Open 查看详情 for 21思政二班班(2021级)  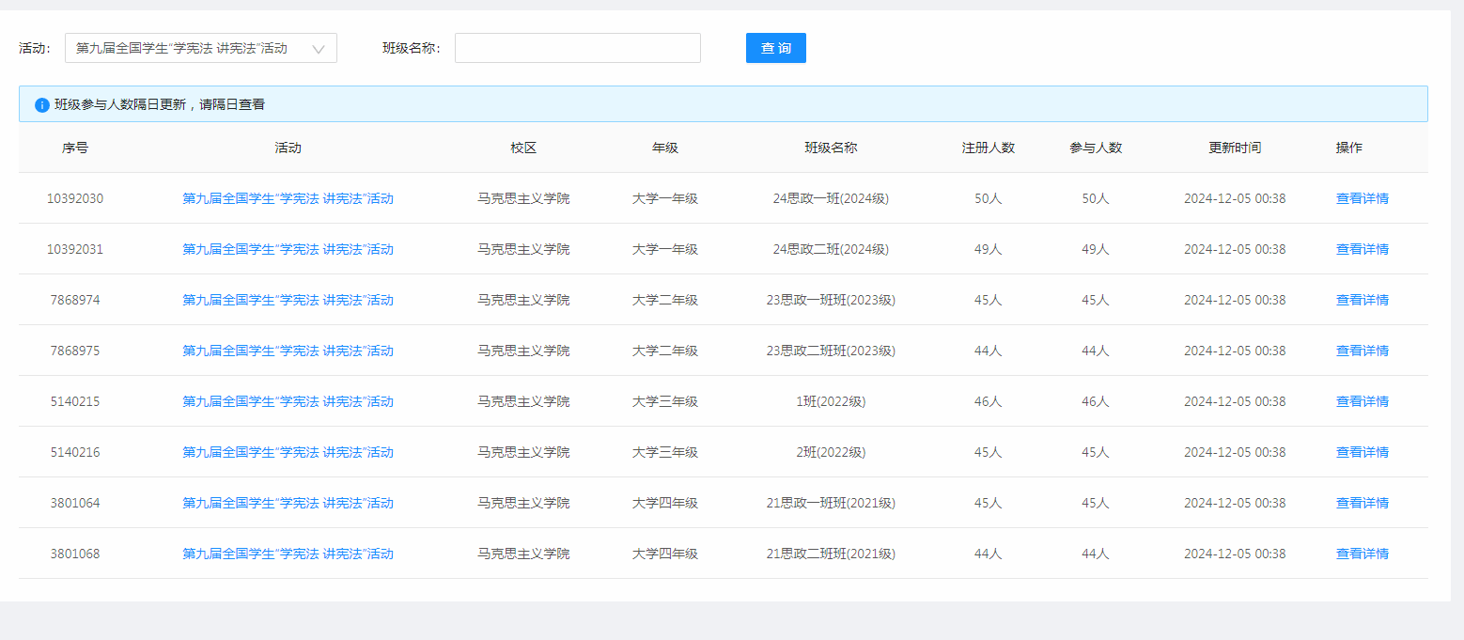(x=1362, y=554)
